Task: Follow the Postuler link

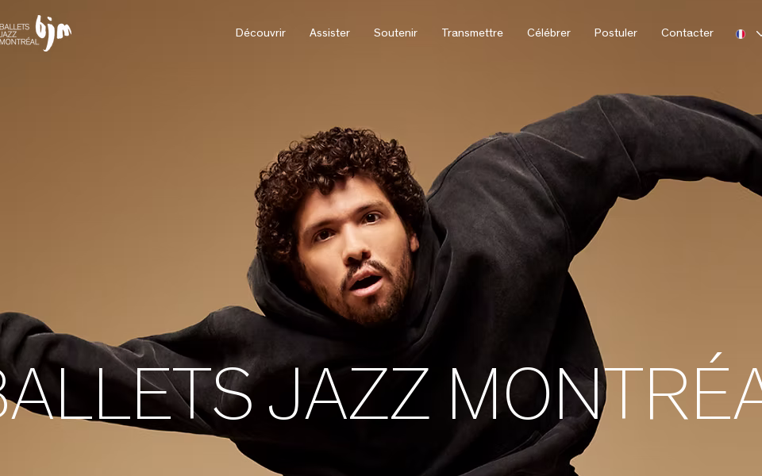Action: (x=616, y=33)
